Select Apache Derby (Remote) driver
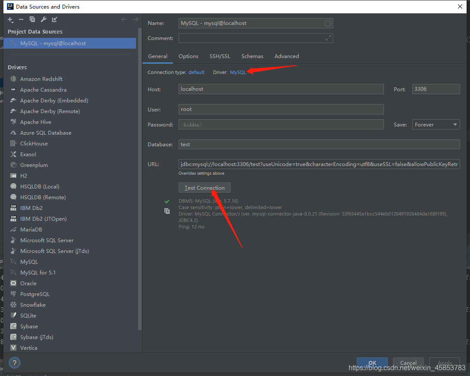Image resolution: width=470 pixels, height=376 pixels. coord(50,111)
